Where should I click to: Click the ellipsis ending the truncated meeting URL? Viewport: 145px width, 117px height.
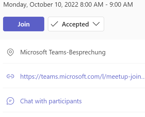tap(143, 78)
